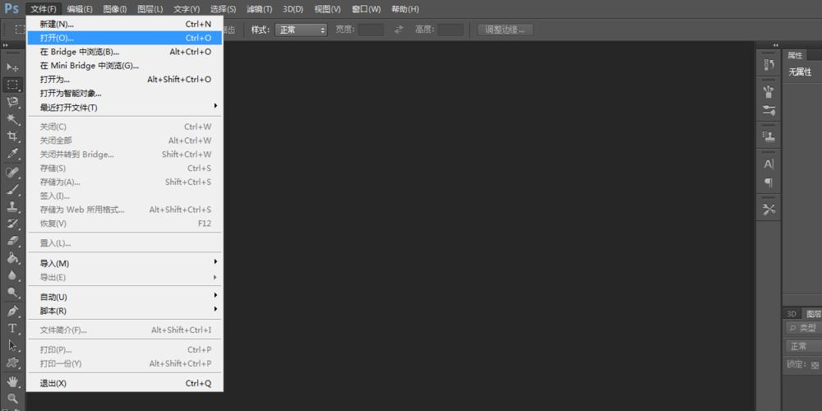Viewport: 822px width, 411px height.
Task: Select the Rectangular Marquee tool in toolbar
Action: coord(12,85)
